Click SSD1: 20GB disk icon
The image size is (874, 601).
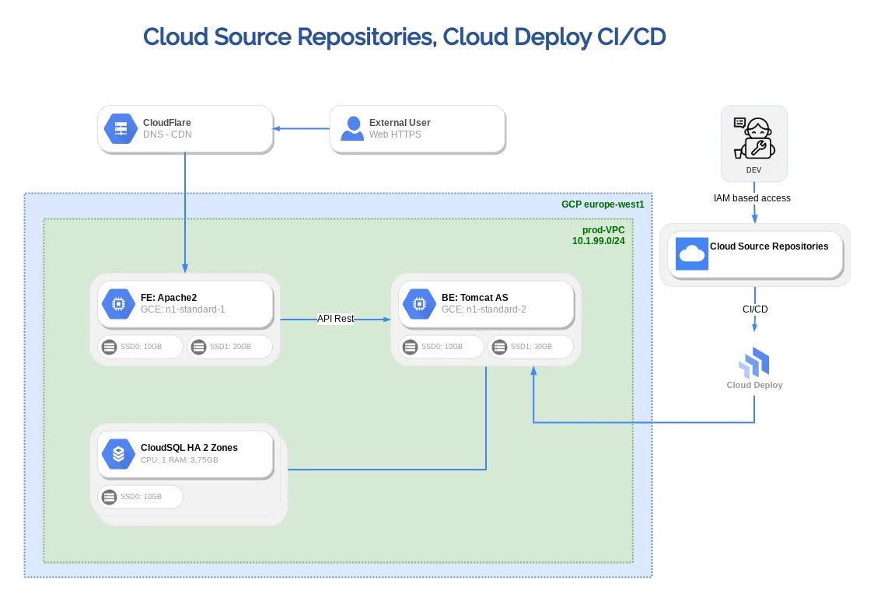pos(198,347)
